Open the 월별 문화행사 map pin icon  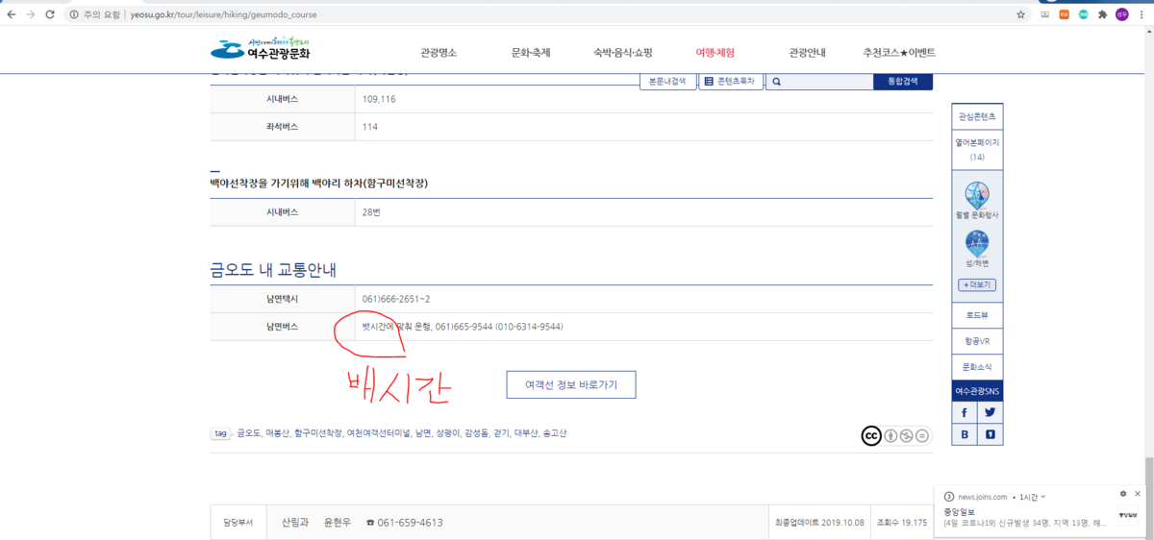point(977,196)
